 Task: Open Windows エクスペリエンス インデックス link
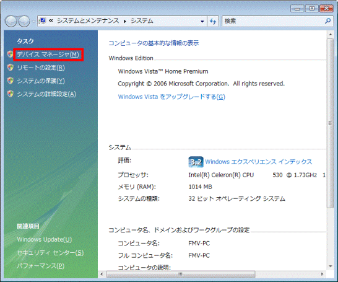click(x=259, y=162)
